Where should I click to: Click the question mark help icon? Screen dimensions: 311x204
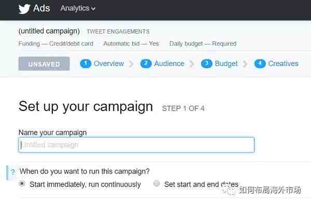(x=13, y=172)
